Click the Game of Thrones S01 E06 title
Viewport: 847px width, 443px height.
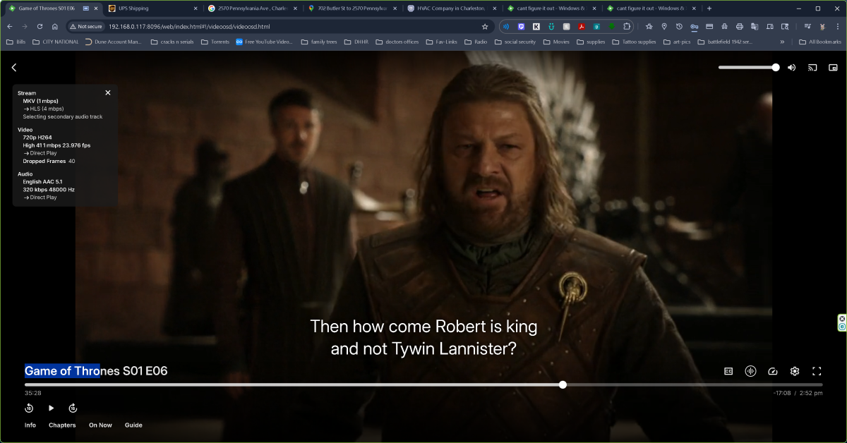96,371
